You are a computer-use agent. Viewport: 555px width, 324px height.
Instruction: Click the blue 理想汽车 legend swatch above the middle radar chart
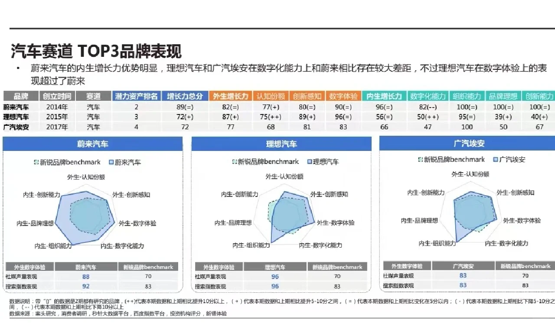(310, 162)
